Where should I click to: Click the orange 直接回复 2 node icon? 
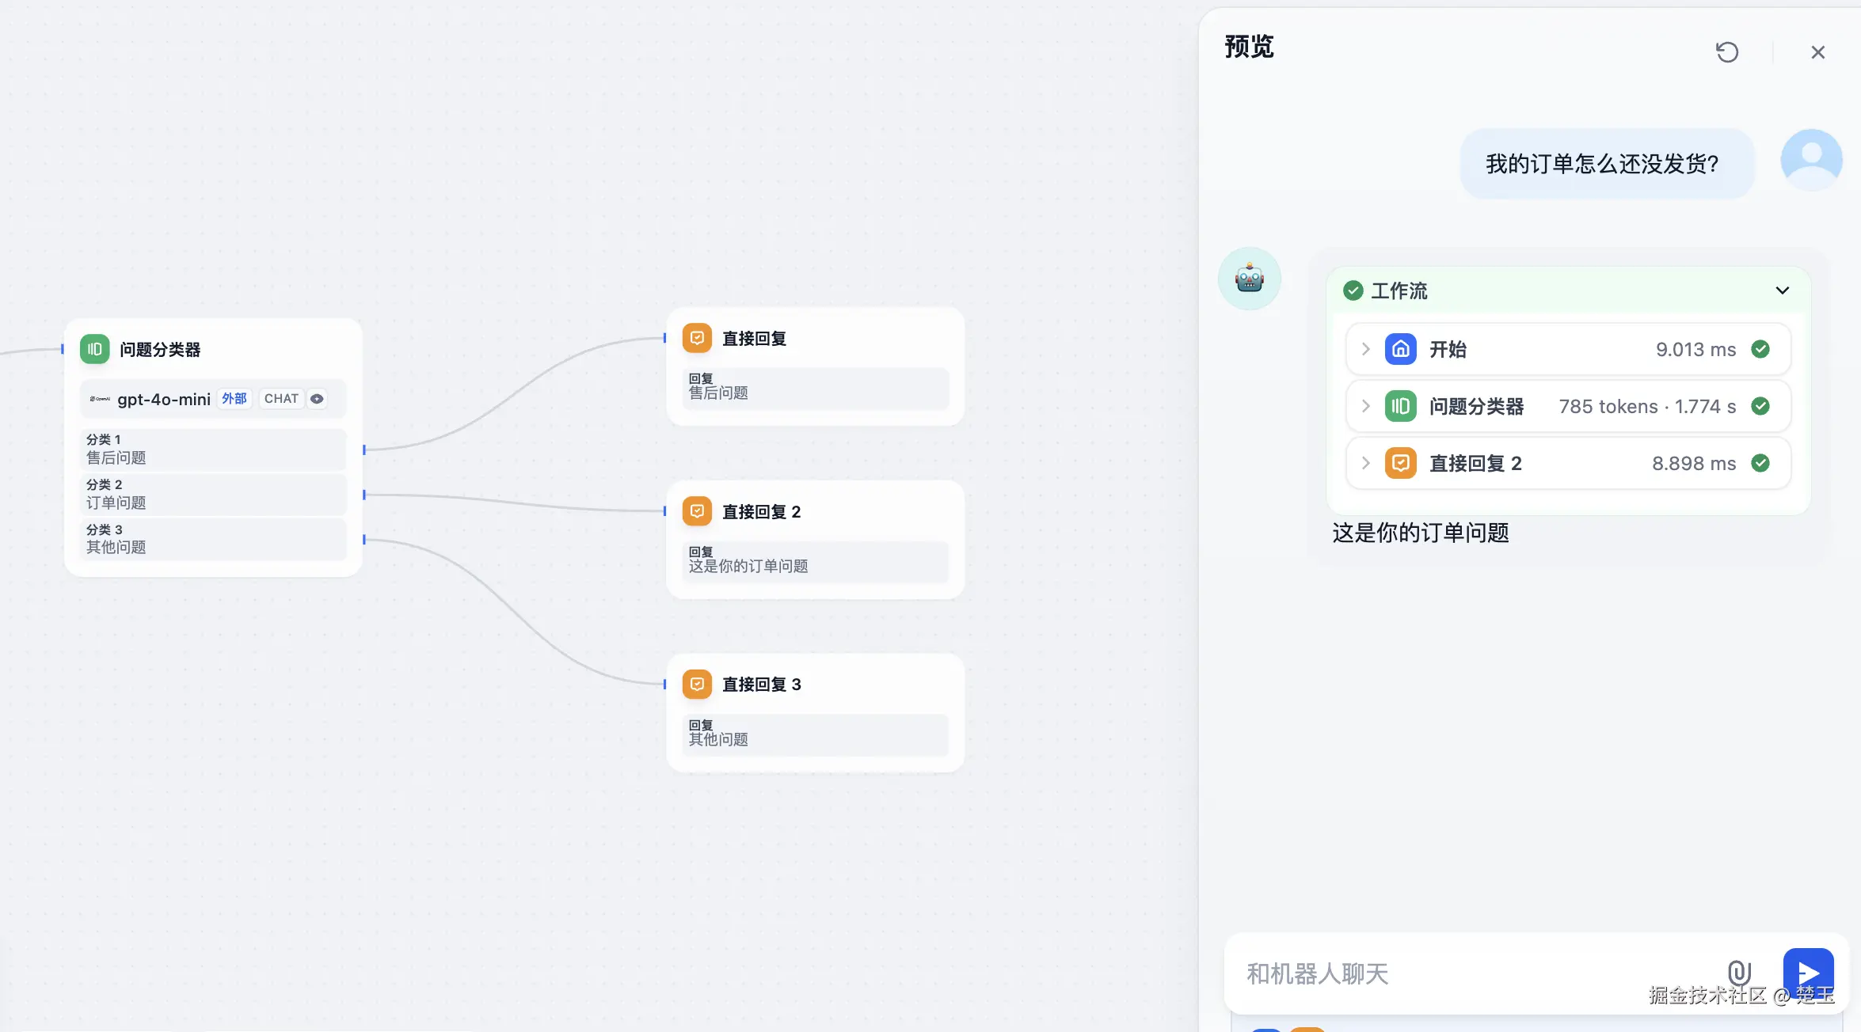pos(697,511)
